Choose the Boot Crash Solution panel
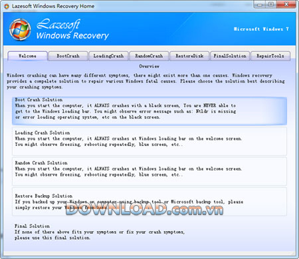This screenshot has height=259, width=299. click(149, 111)
